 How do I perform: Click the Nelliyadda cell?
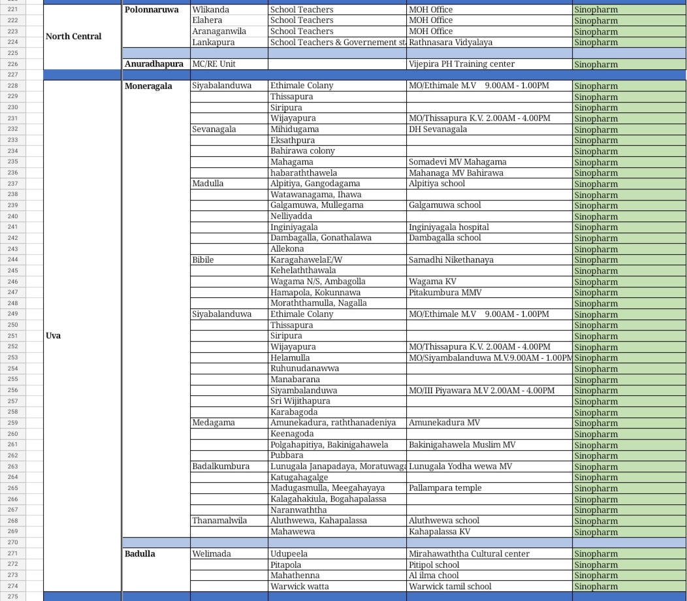pos(338,216)
